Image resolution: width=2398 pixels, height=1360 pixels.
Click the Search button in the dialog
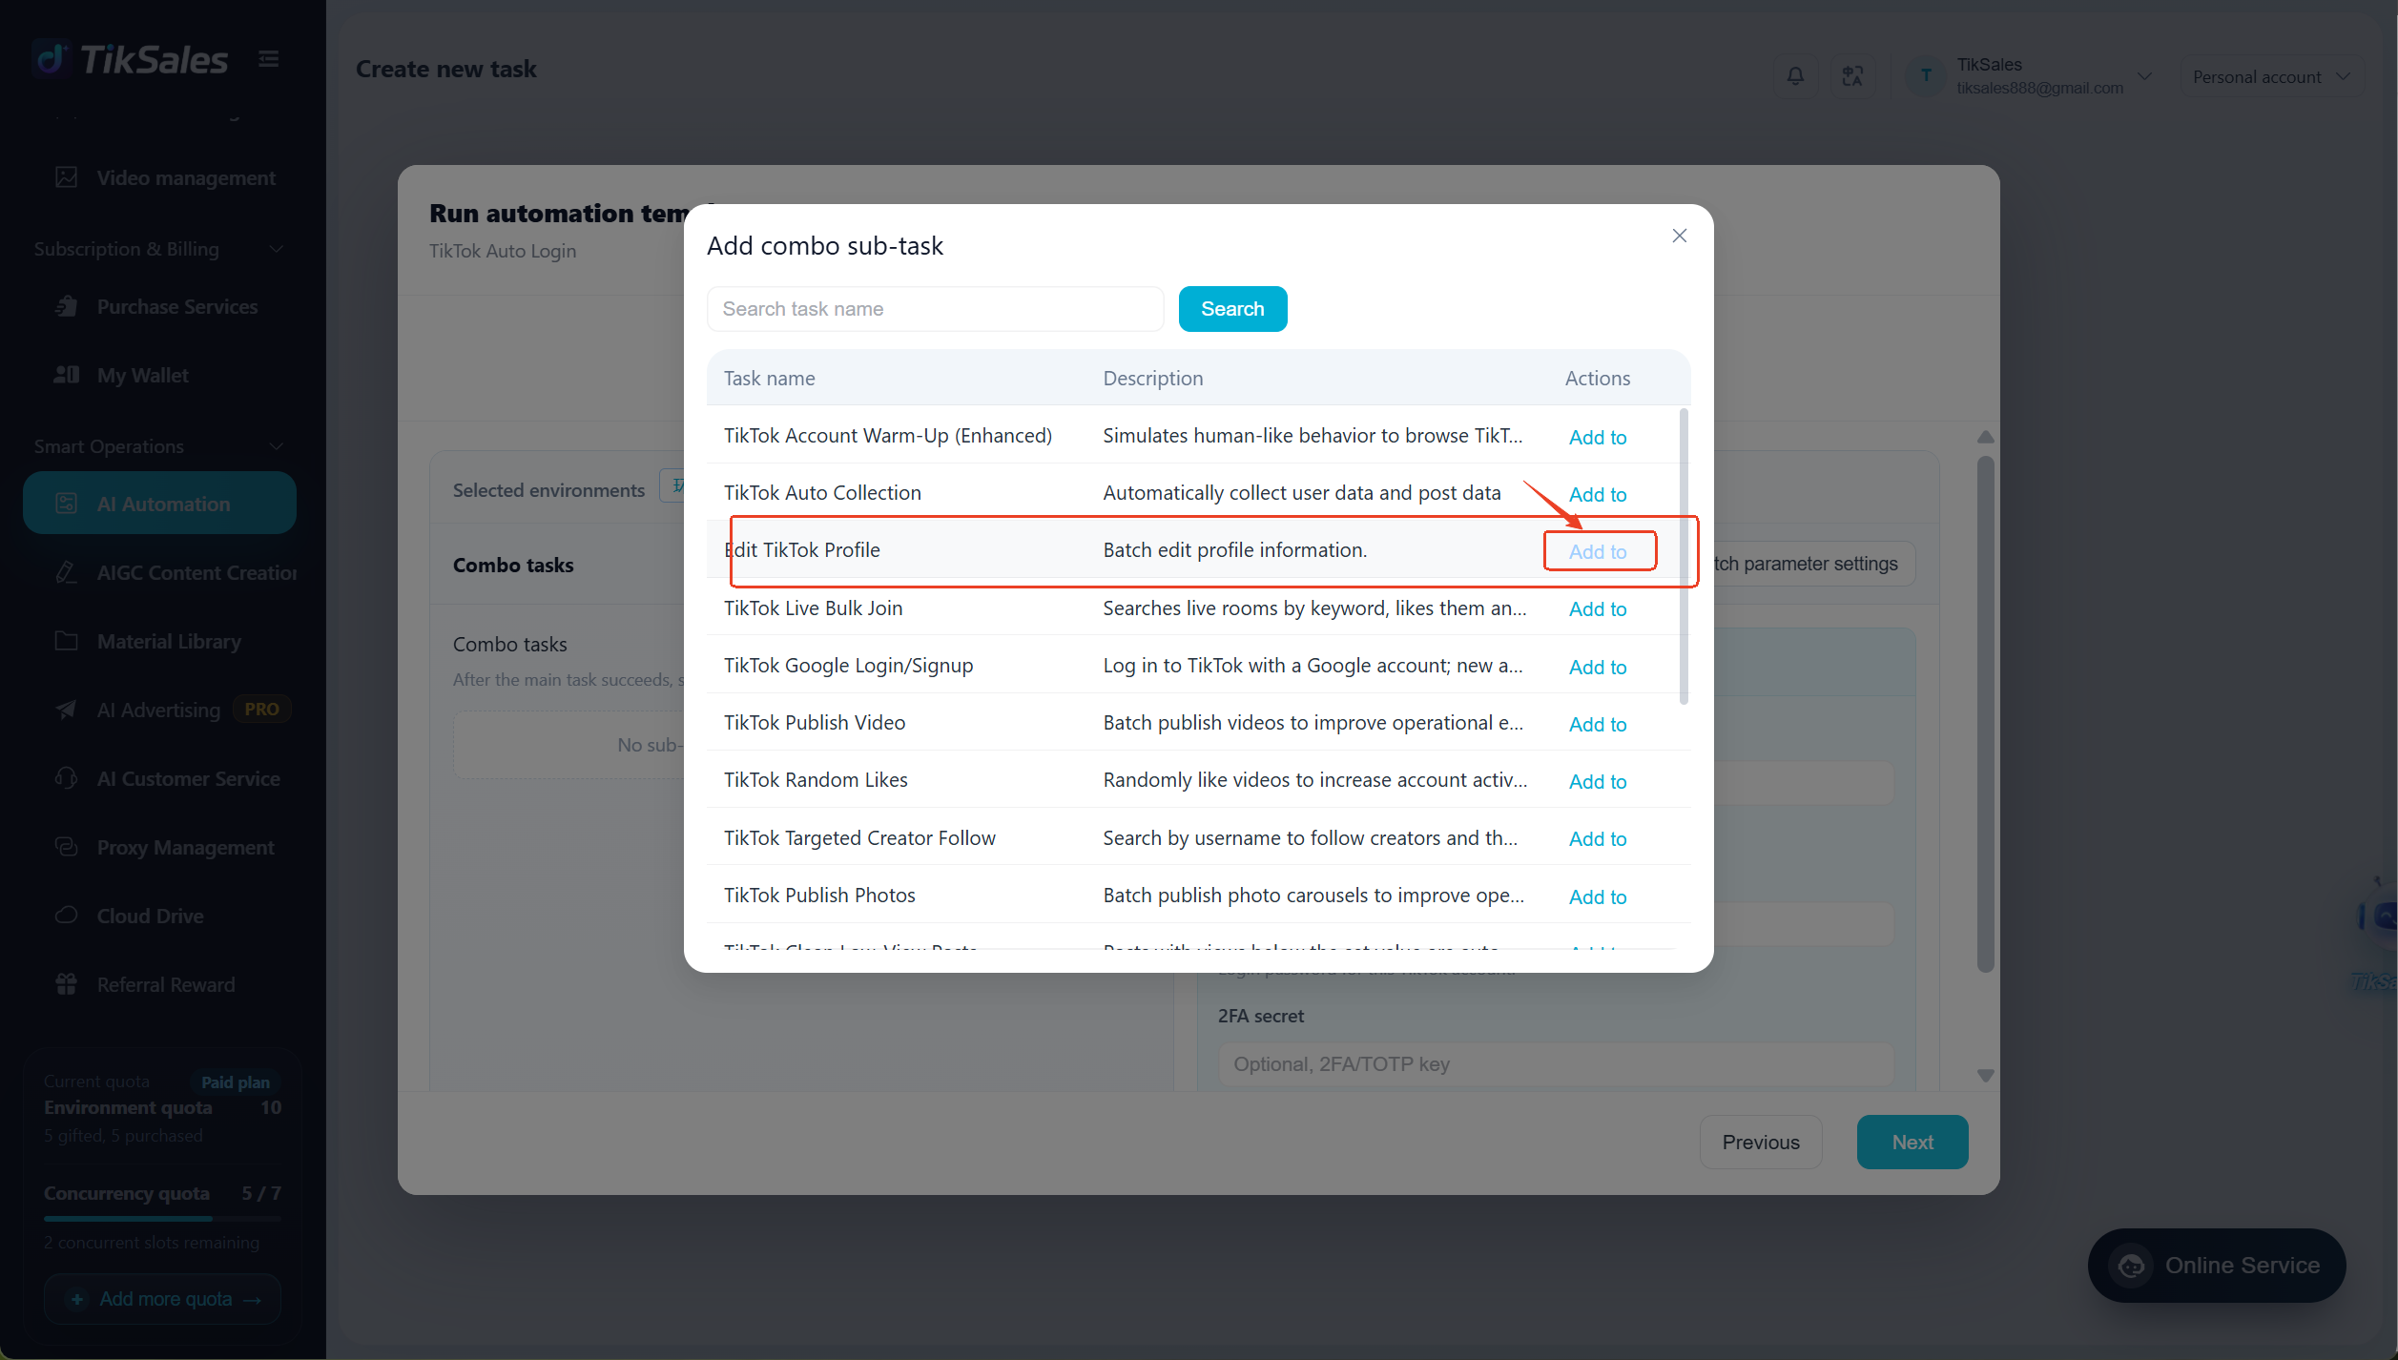click(1232, 309)
